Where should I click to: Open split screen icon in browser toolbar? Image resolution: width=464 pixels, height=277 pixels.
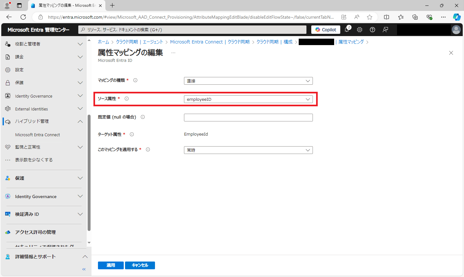387,17
